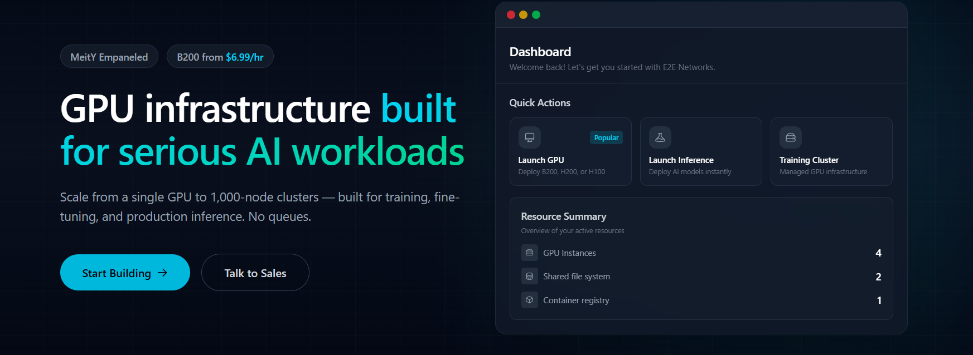Click 'Deploy B200, H200, or H100' text
The width and height of the screenshot is (973, 355).
point(561,172)
